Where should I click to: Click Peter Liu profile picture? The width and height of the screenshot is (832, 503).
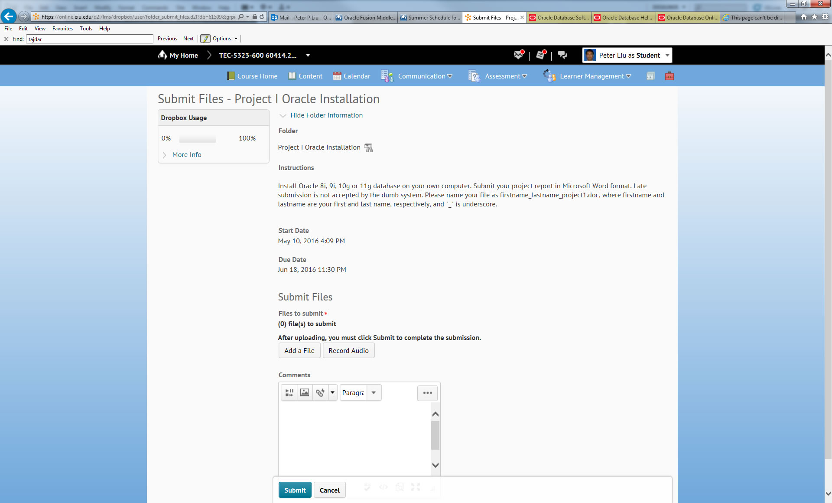point(590,55)
